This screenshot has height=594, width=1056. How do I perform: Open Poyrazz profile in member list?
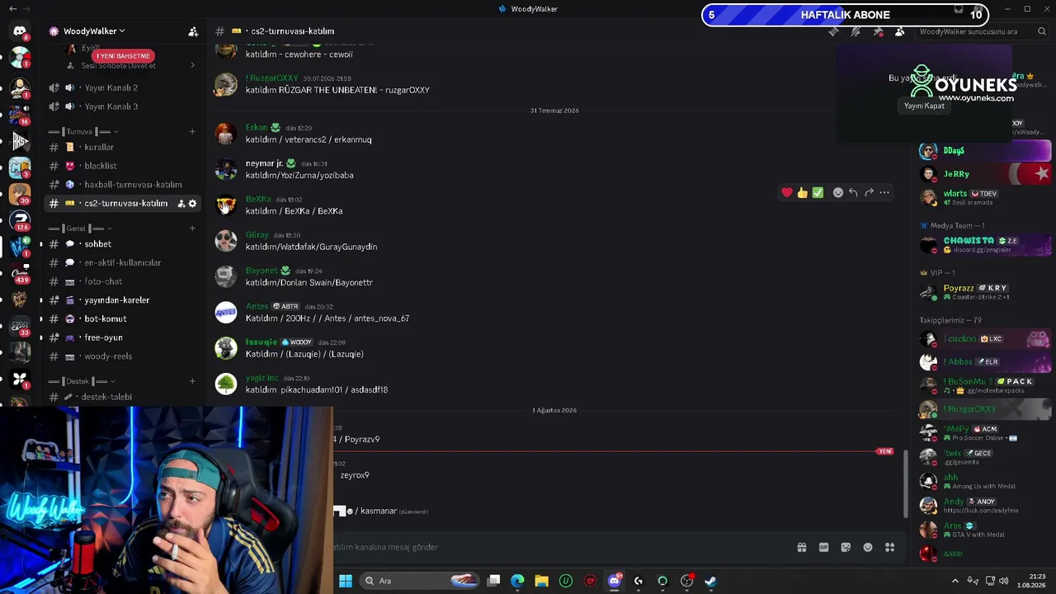[986, 292]
